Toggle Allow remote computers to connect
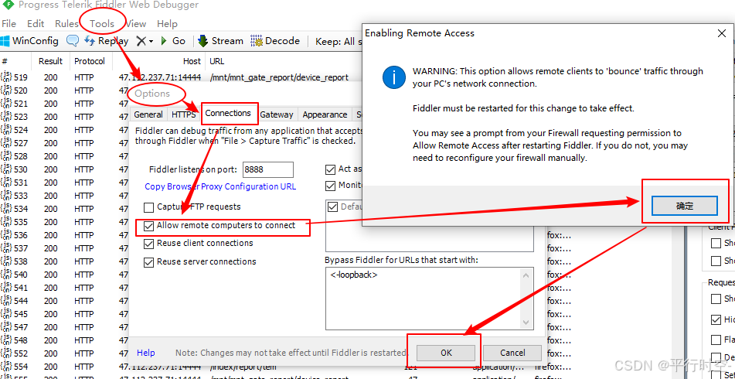This screenshot has height=379, width=735. (x=148, y=226)
